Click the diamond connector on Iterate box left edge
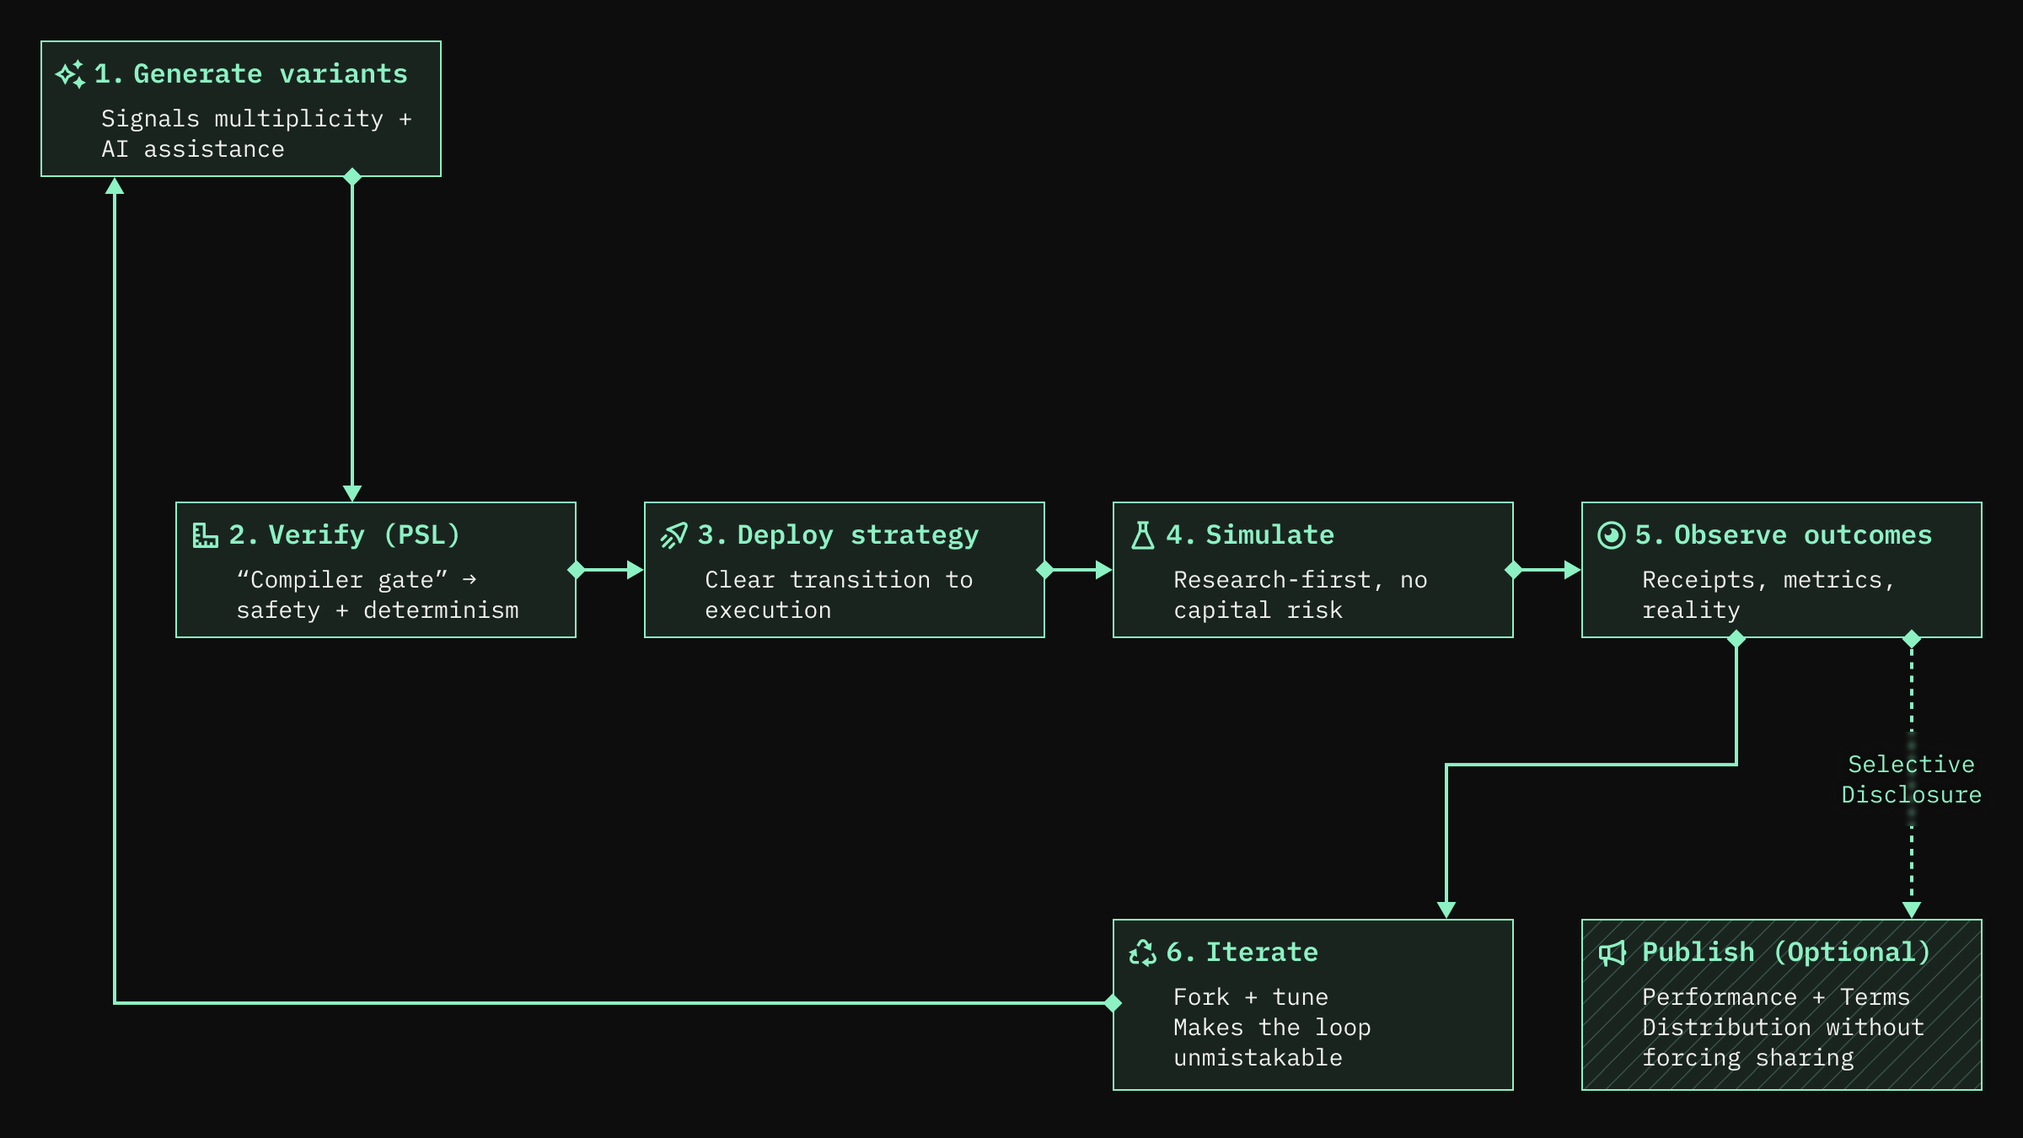The height and width of the screenshot is (1138, 2023). click(x=1113, y=1003)
